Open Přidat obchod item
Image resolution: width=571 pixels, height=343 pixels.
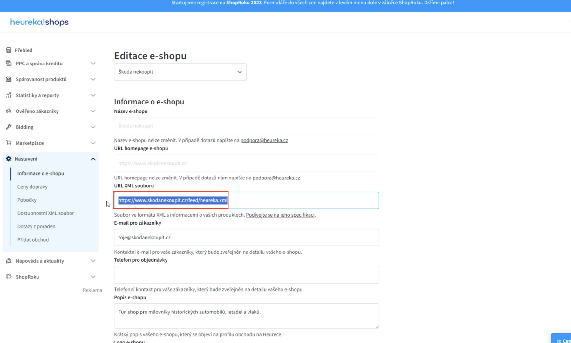(33, 240)
